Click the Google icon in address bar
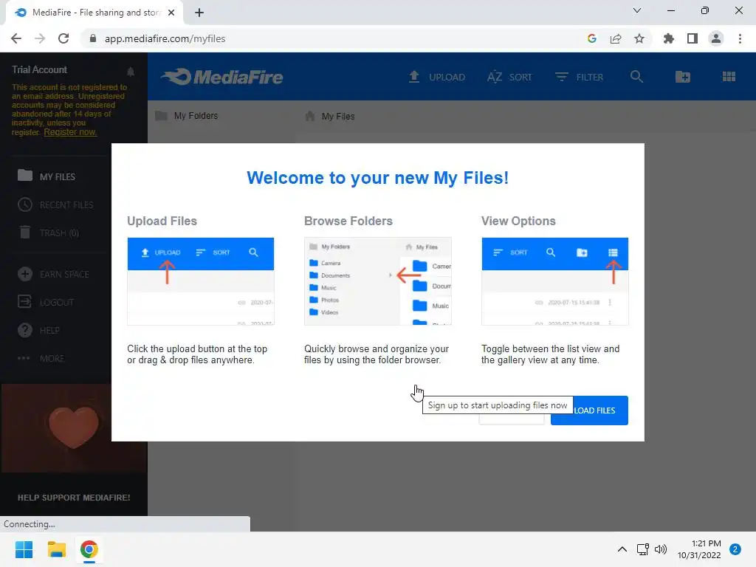This screenshot has width=756, height=567. pos(592,38)
